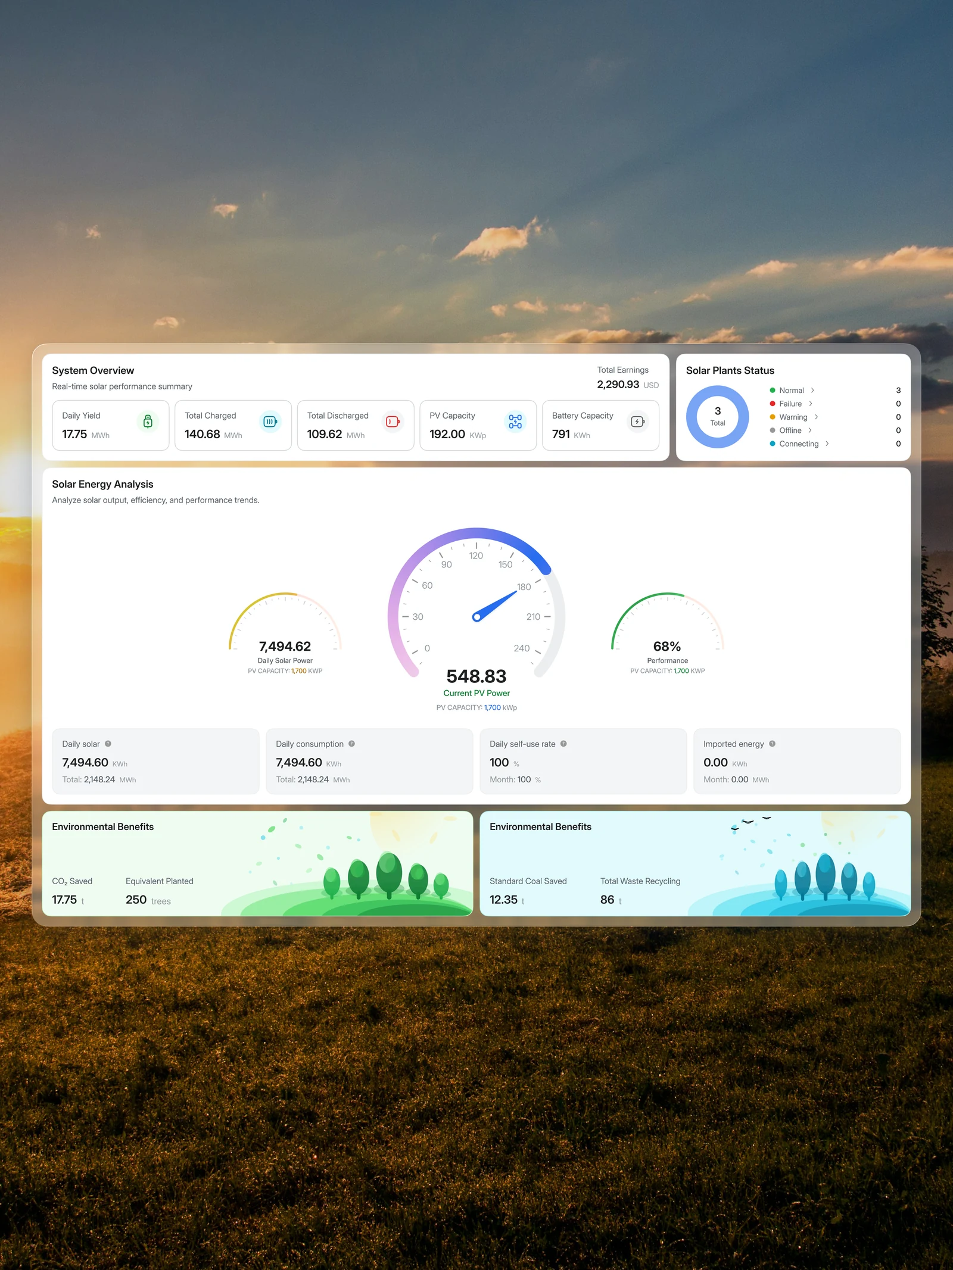
Task: Click the Daily self-use rate info icon
Action: (563, 744)
